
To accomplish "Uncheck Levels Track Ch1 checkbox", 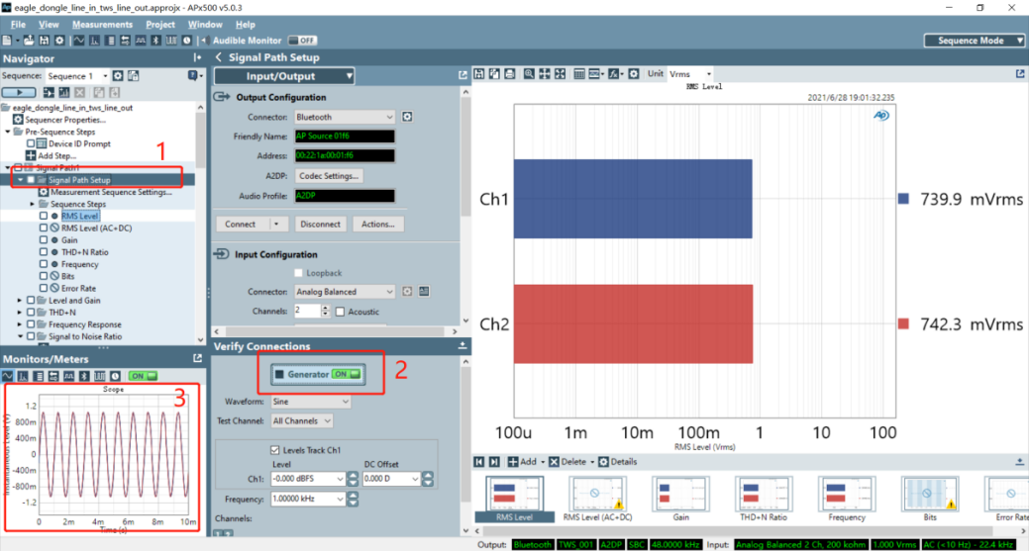I will click(275, 450).
